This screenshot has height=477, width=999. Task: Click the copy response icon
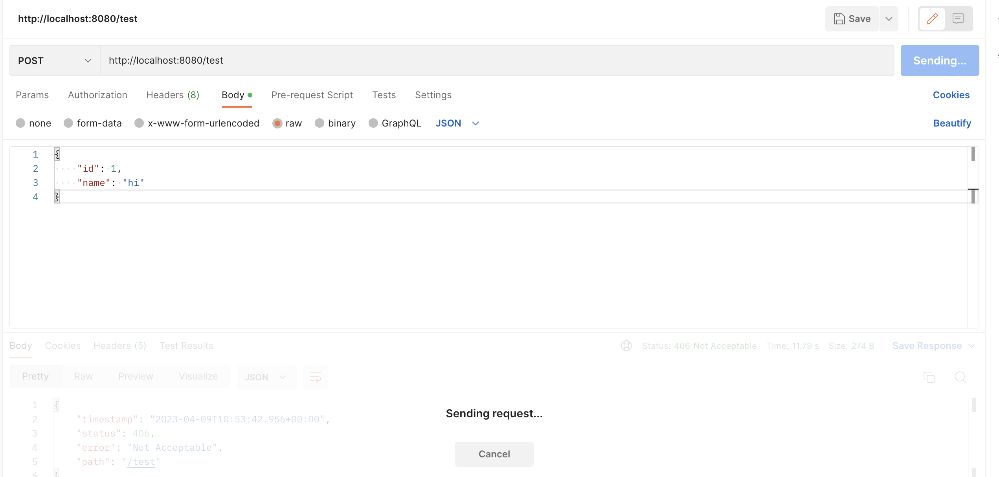(x=929, y=377)
